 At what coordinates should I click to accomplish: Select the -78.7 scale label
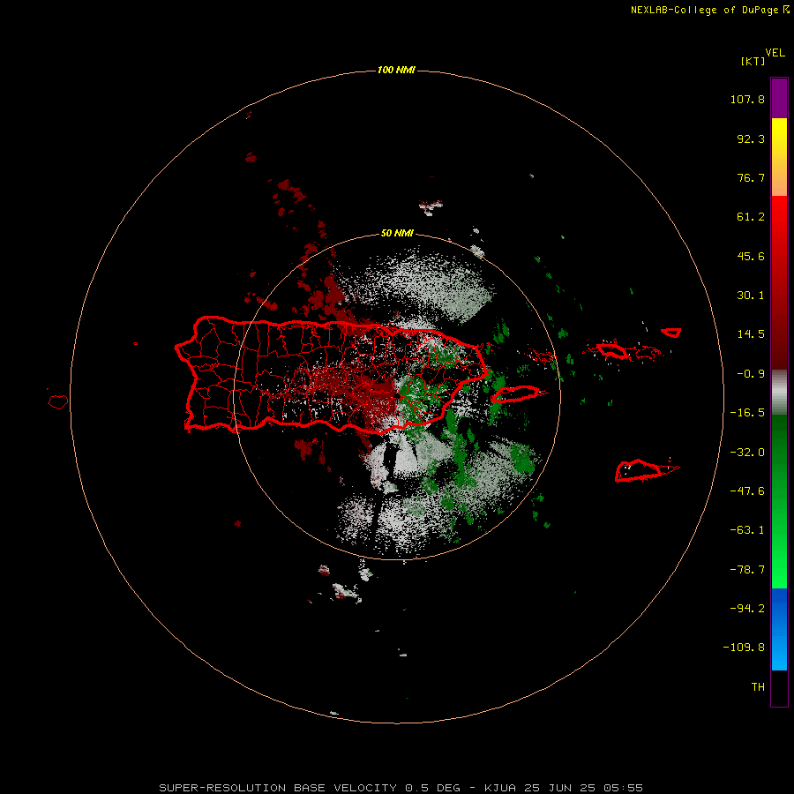pos(747,570)
